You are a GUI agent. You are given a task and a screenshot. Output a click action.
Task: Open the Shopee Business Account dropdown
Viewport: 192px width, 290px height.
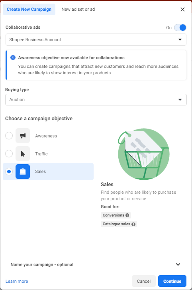[96, 40]
